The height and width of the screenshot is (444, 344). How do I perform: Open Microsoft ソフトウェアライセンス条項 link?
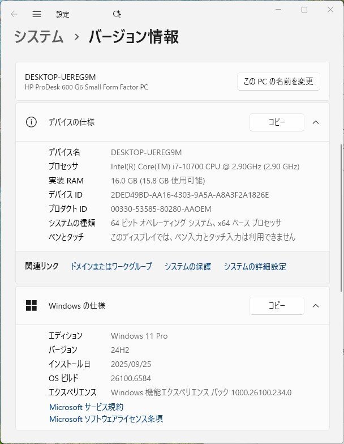pos(106,419)
